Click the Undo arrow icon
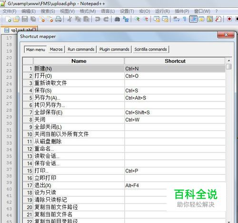The height and width of the screenshot is (223, 238). coord(98,19)
